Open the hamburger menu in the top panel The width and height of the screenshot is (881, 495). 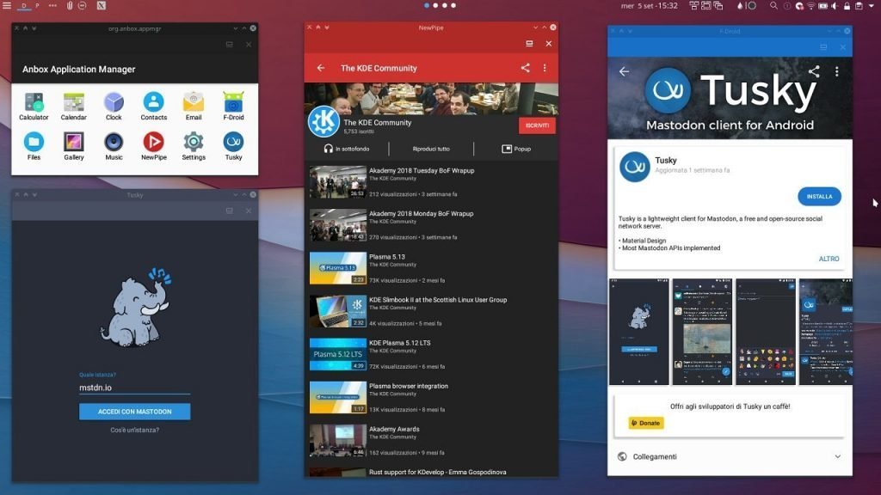point(7,6)
